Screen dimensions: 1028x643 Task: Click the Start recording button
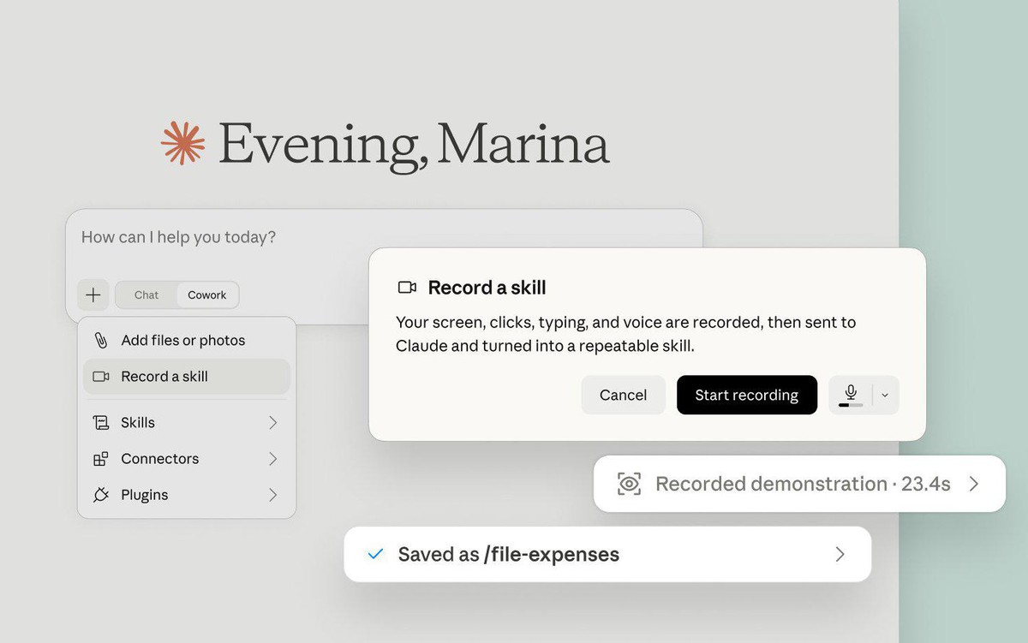(x=746, y=395)
